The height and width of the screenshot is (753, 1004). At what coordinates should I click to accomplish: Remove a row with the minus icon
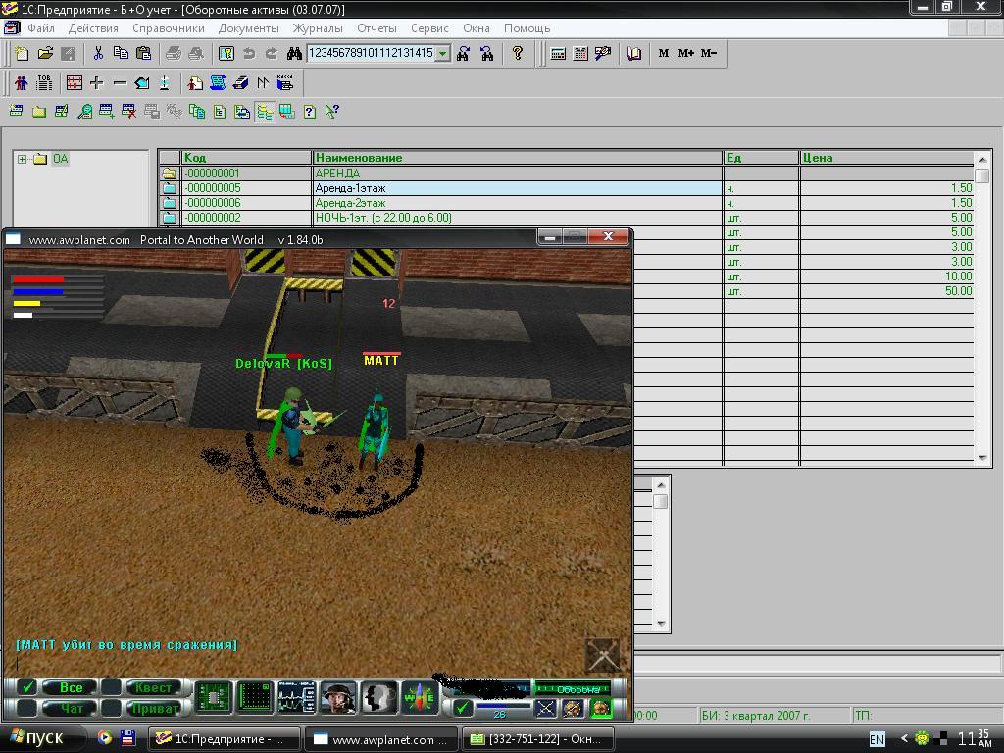pyautogui.click(x=119, y=83)
